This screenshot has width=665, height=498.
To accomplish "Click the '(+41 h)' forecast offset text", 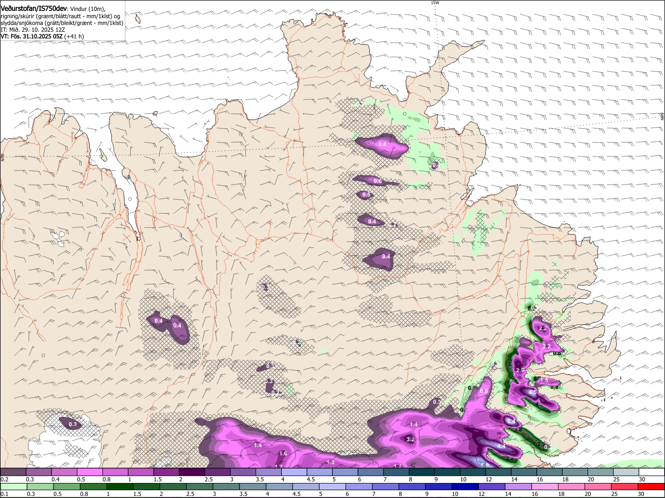I will pos(74,36).
